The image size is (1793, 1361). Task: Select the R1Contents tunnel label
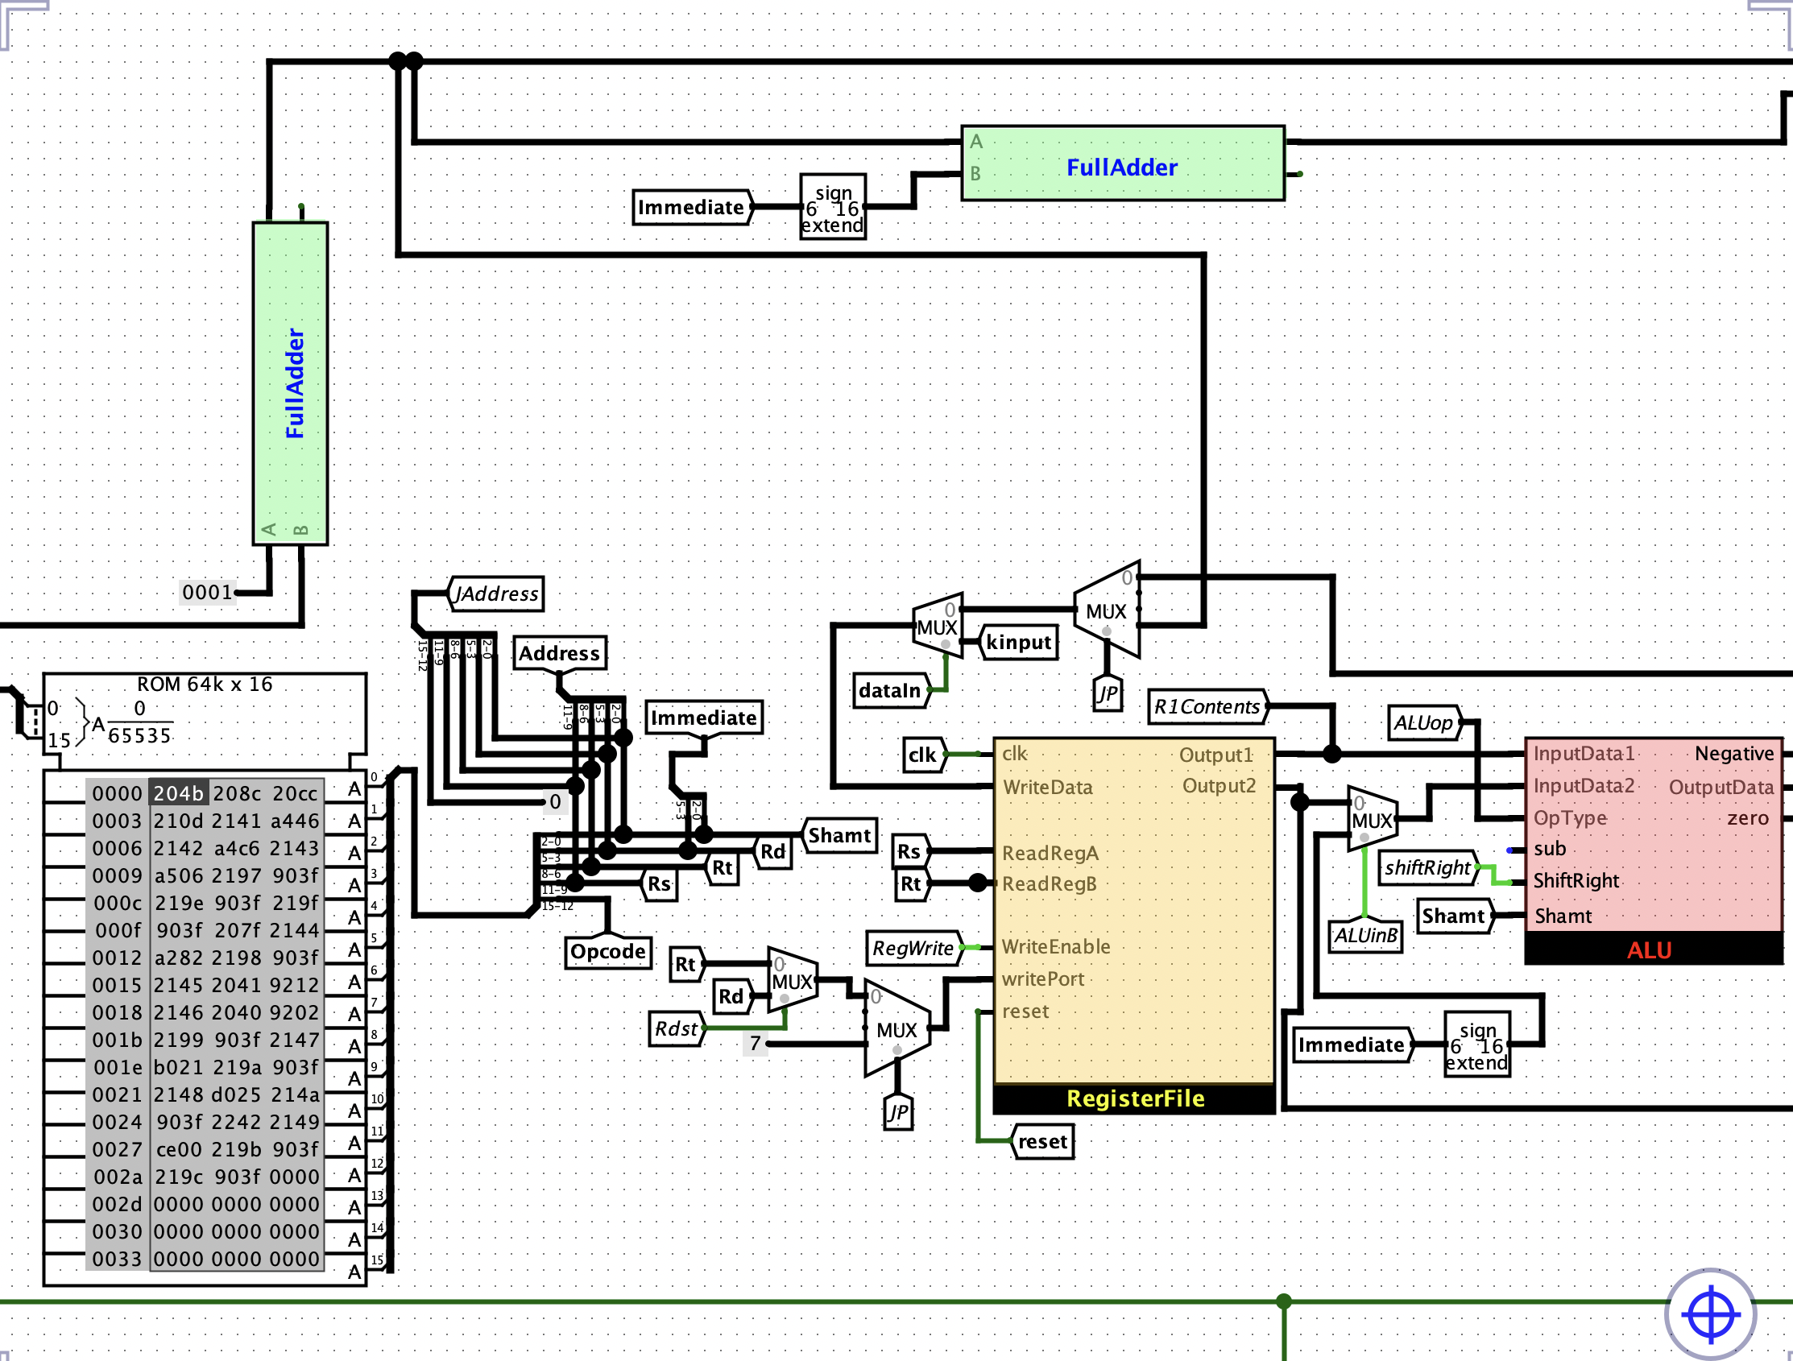coord(1207,707)
